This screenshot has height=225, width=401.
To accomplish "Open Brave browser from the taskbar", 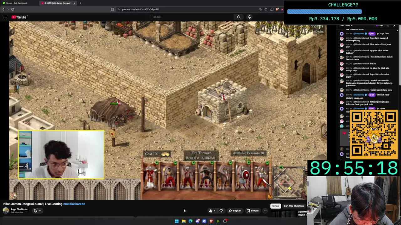I will tap(211, 221).
